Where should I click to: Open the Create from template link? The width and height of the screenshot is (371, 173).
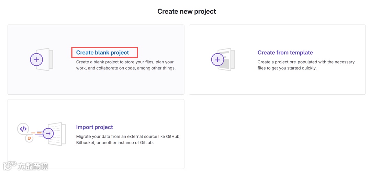tap(285, 53)
